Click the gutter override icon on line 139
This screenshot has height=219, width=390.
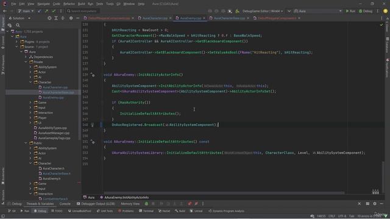coord(92,74)
